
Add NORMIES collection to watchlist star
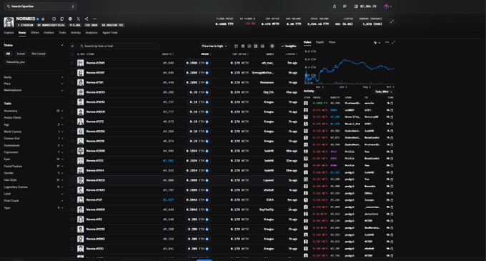[43, 19]
